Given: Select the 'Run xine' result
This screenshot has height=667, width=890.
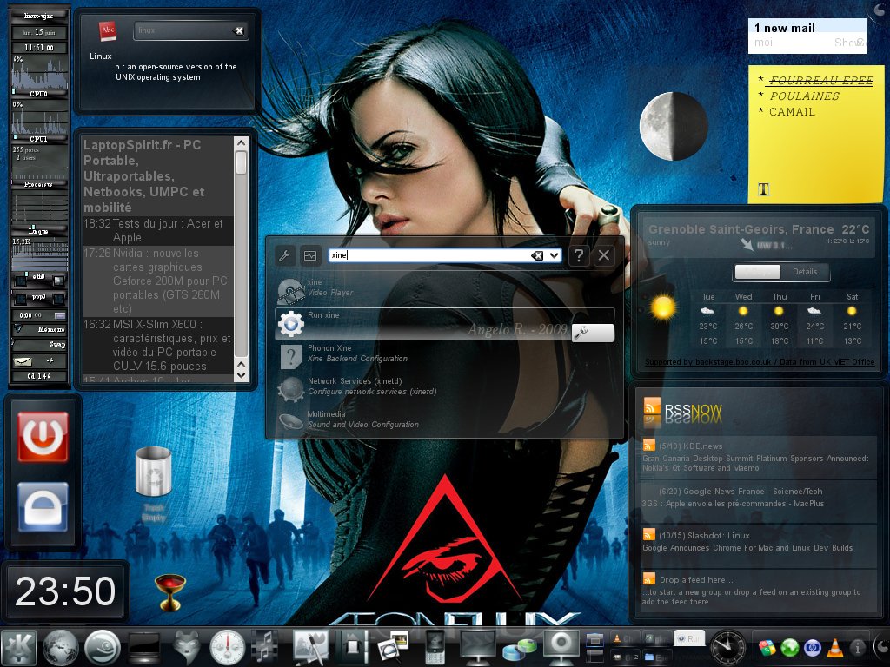Looking at the screenshot, I should tap(445, 324).
